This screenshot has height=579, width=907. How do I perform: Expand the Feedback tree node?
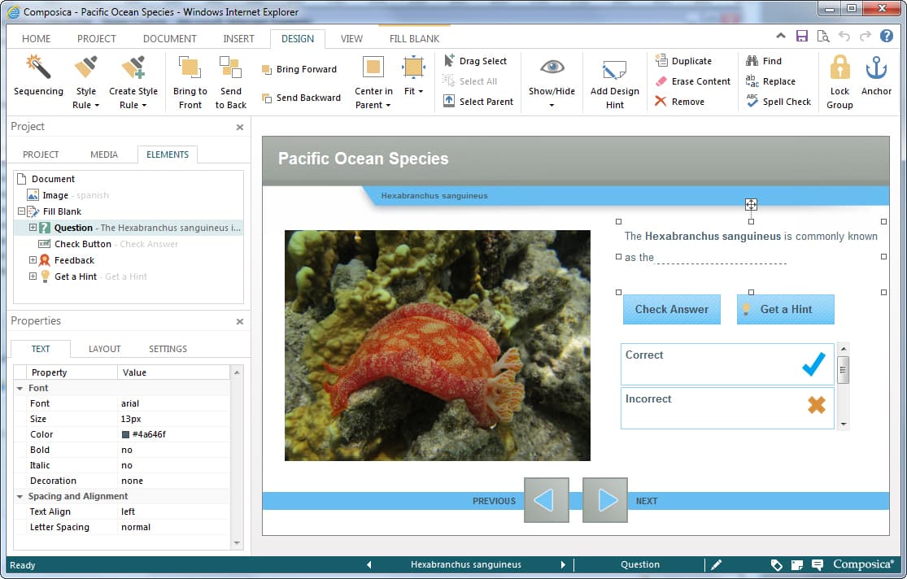pos(33,260)
